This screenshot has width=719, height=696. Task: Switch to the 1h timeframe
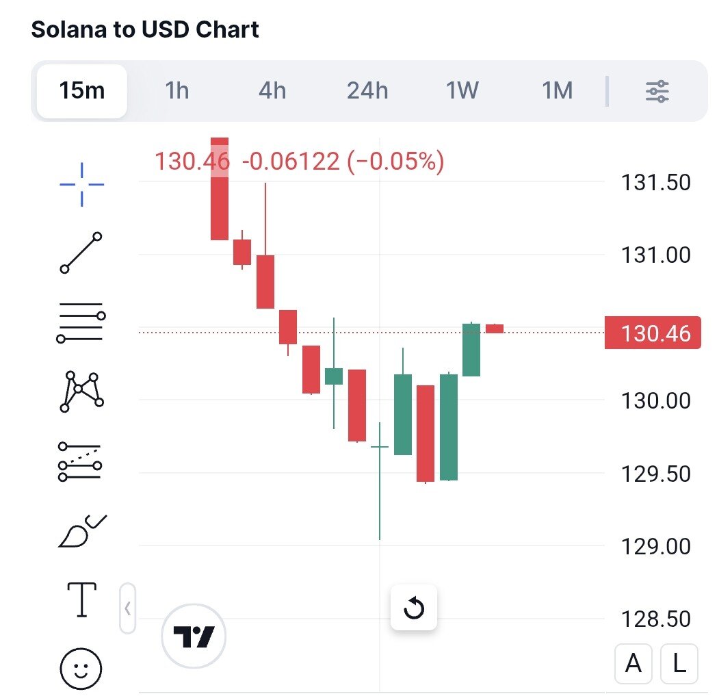pyautogui.click(x=177, y=91)
